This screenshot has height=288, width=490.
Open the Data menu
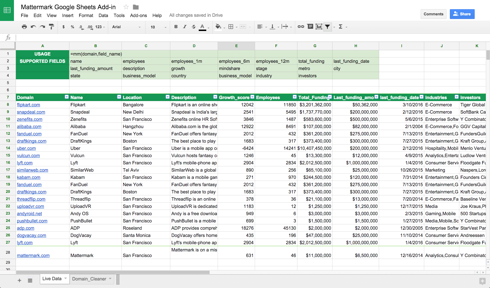tap(103, 15)
